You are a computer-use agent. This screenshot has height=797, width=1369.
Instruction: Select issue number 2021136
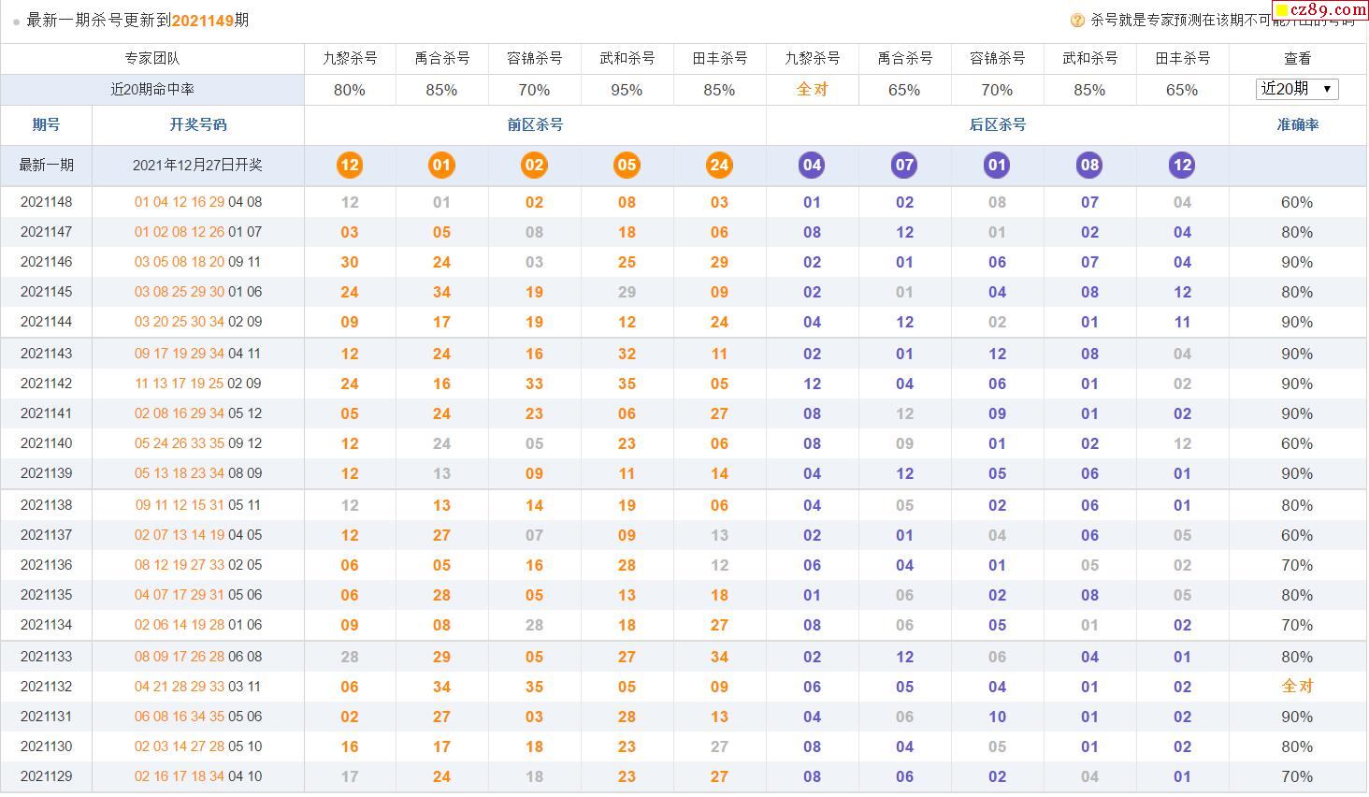46,565
